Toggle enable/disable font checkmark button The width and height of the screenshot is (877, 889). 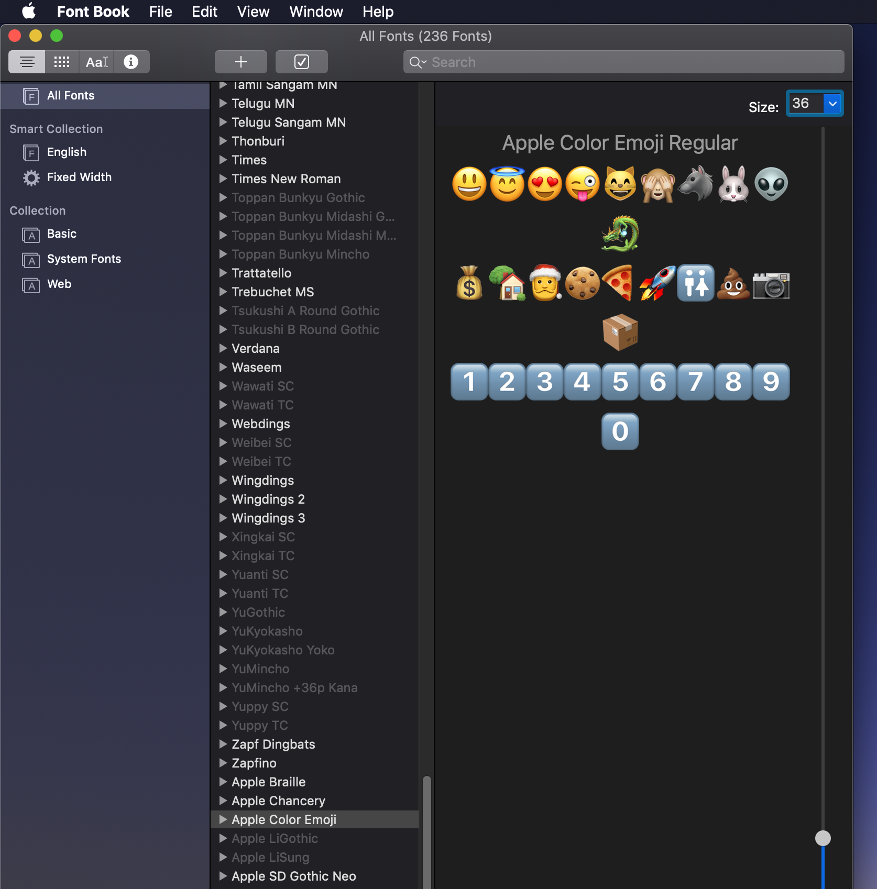coord(302,62)
